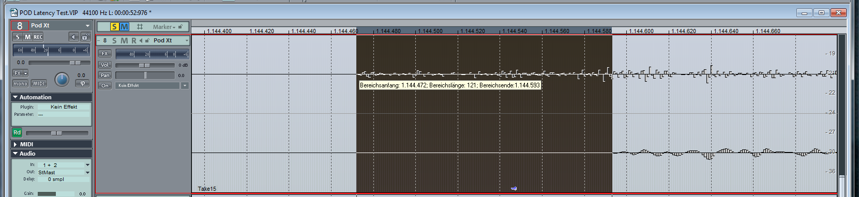This screenshot has width=859, height=197.
Task: Toggle the automation Rd read mode
Action: [17, 132]
